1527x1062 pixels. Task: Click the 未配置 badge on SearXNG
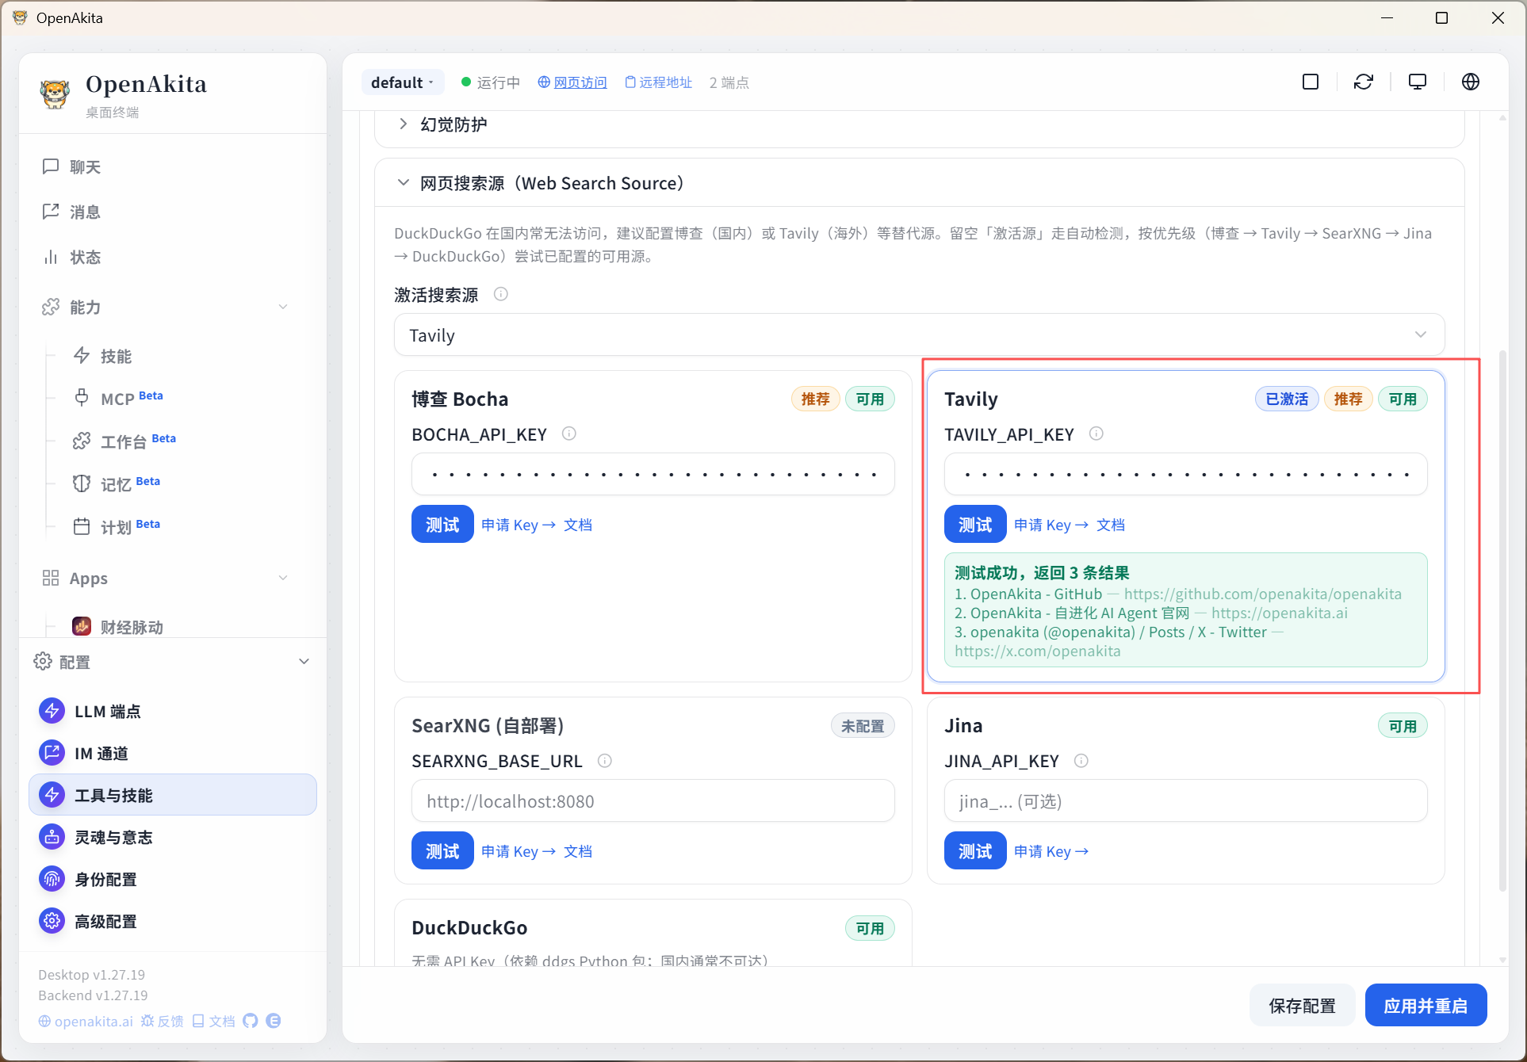(863, 725)
